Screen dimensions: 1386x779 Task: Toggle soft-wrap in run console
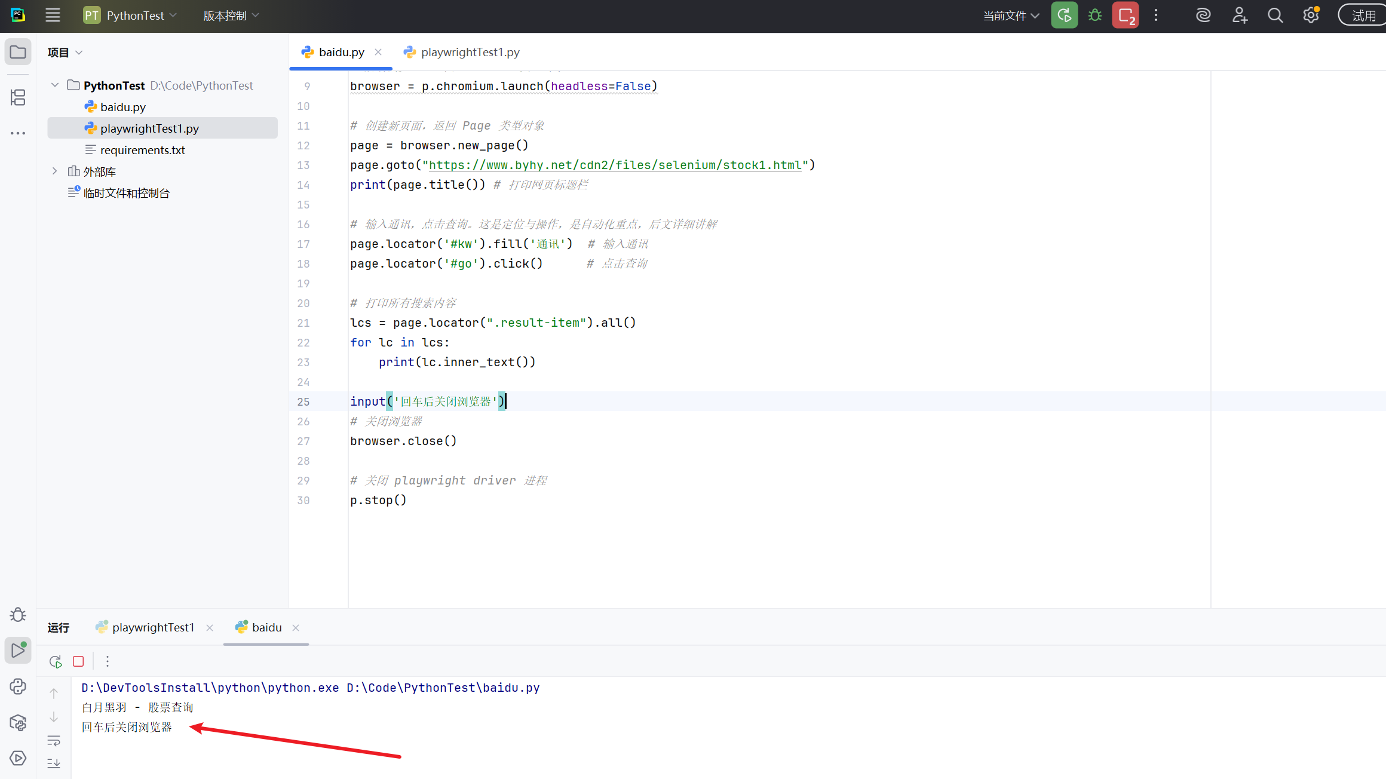tap(54, 741)
